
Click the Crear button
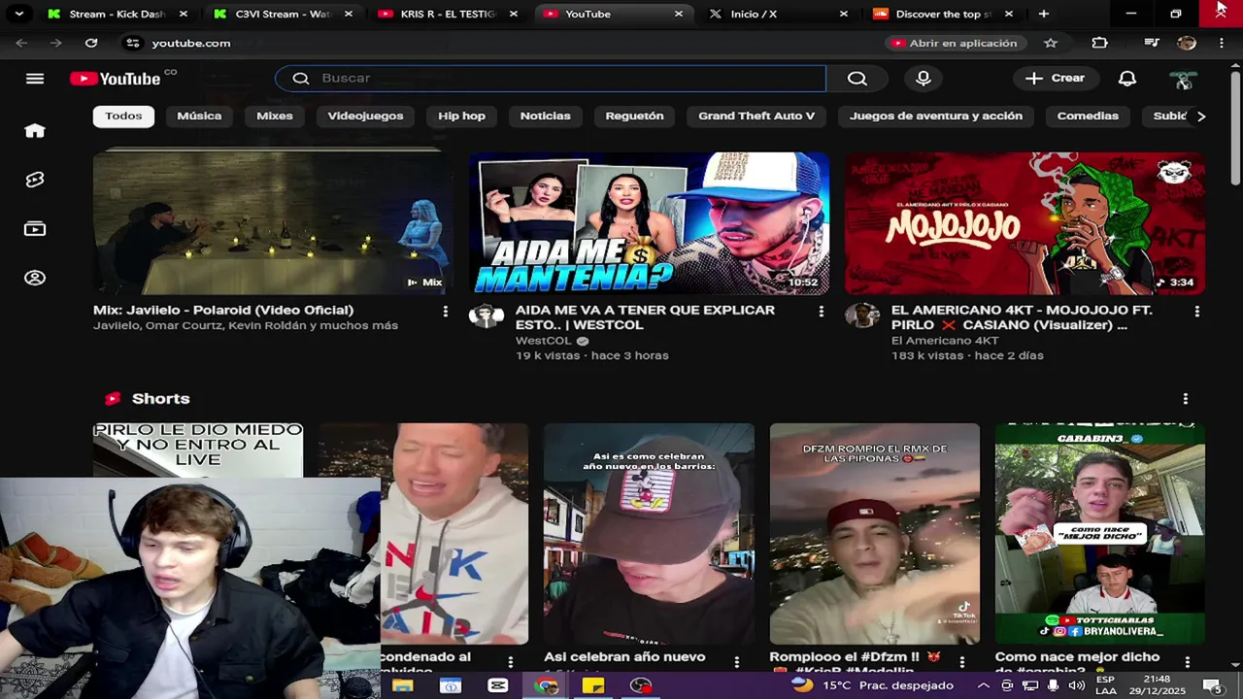pos(1056,79)
